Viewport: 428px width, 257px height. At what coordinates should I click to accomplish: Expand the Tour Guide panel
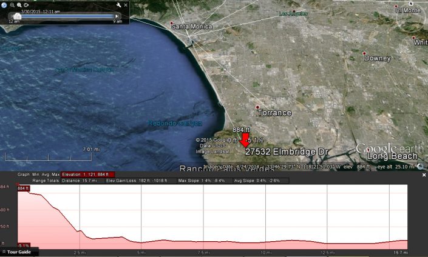point(19,252)
